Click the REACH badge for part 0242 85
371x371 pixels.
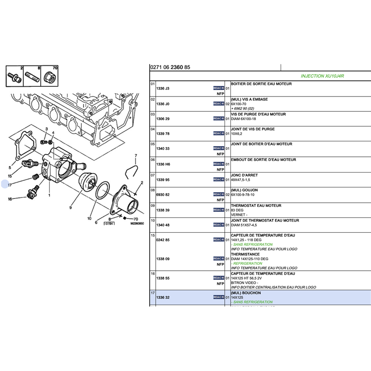pyautogui.click(x=218, y=239)
